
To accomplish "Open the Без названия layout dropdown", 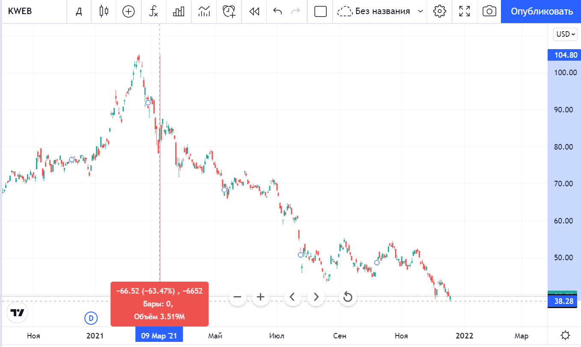I will click(x=381, y=12).
